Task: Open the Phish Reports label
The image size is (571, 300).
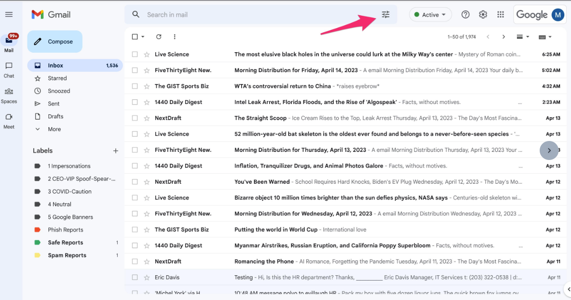Action: click(x=65, y=230)
